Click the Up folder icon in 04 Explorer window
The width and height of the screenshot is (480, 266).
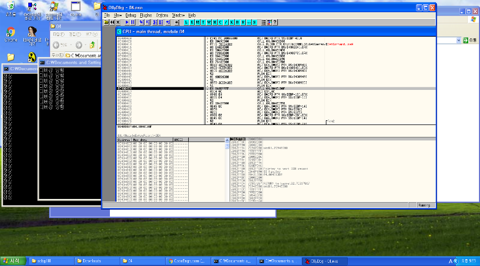[x=92, y=45]
